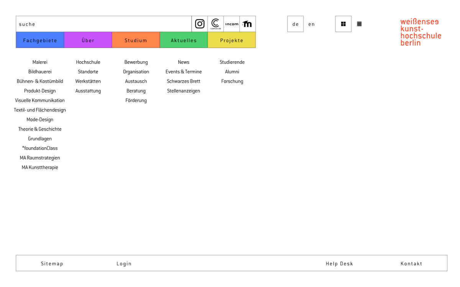
Task: Switch language to English 'en'
Action: [x=312, y=24]
